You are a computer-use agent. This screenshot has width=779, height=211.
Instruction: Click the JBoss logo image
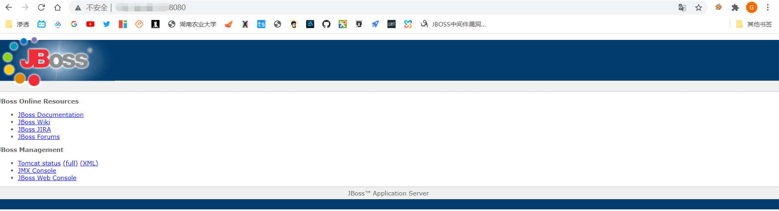[x=57, y=62]
